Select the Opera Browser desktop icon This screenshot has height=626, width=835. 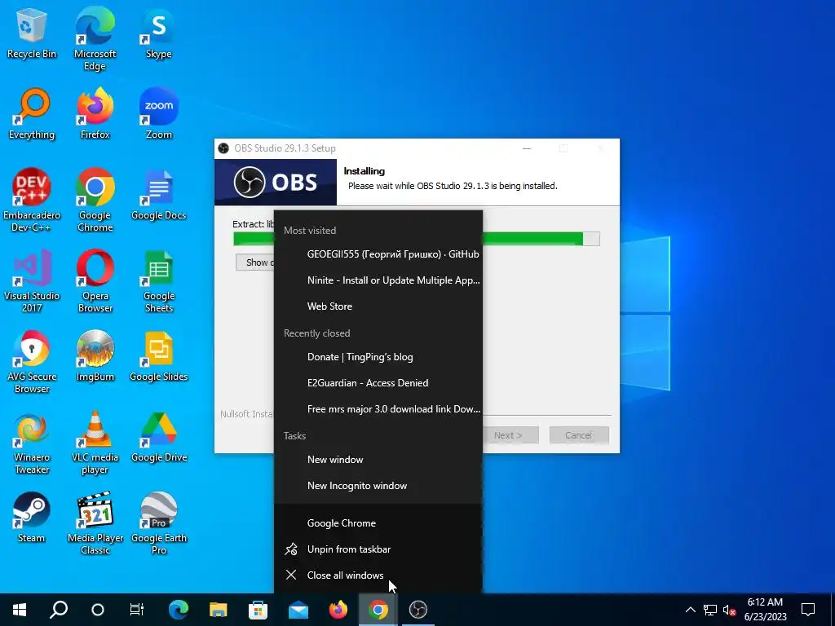tap(95, 281)
